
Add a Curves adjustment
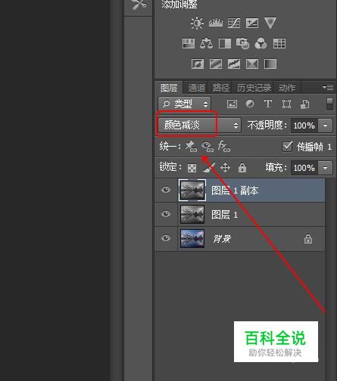[234, 23]
